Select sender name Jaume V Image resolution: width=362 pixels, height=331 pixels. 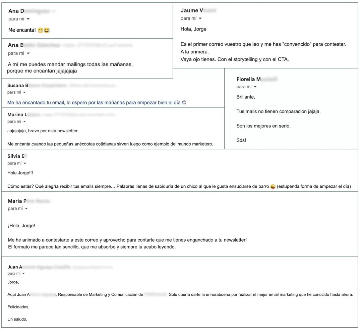pos(192,10)
